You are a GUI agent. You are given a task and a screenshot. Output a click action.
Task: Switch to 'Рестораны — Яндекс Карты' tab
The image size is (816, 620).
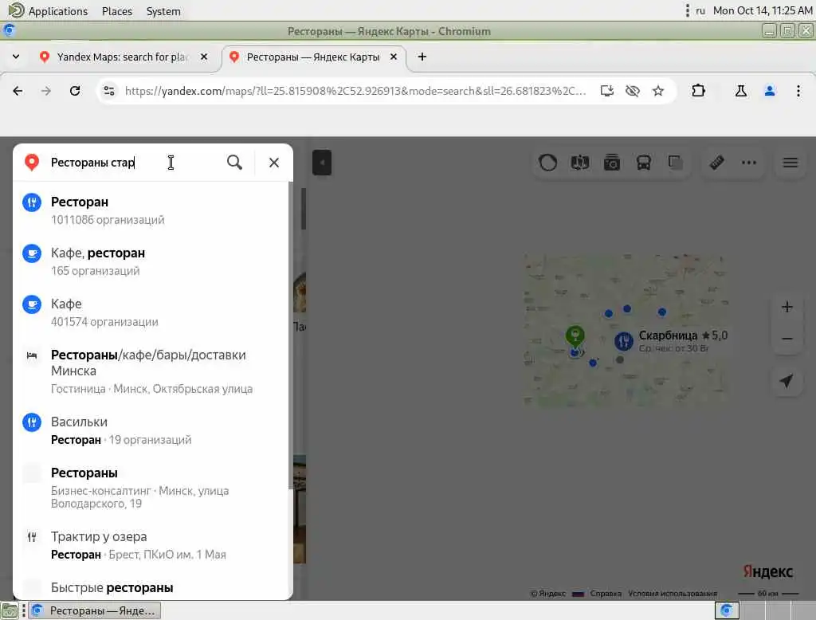pyautogui.click(x=312, y=57)
